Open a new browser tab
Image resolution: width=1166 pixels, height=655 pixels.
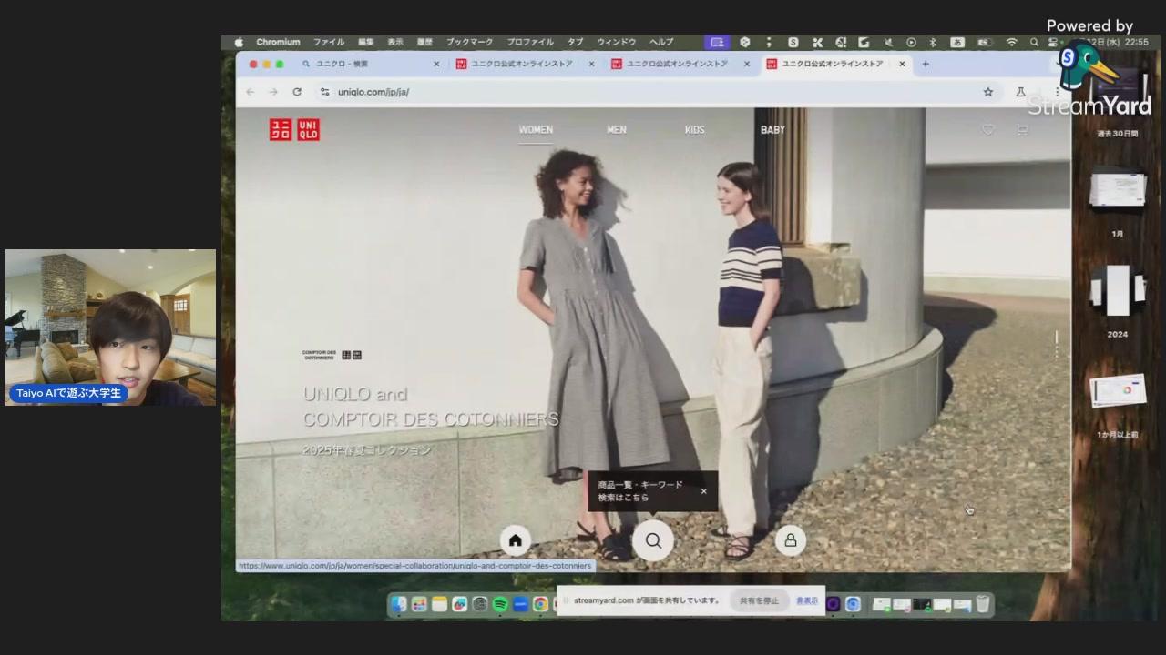[926, 64]
